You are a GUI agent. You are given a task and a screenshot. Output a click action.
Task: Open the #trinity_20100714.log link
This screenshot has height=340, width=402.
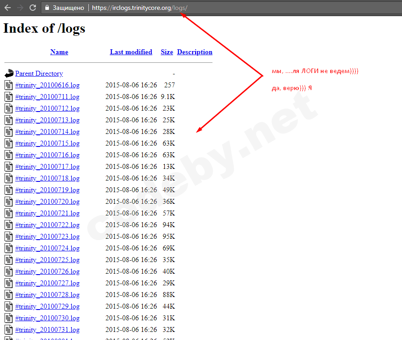(x=48, y=132)
